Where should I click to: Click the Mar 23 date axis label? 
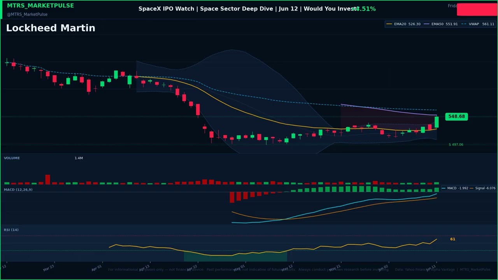point(49,268)
